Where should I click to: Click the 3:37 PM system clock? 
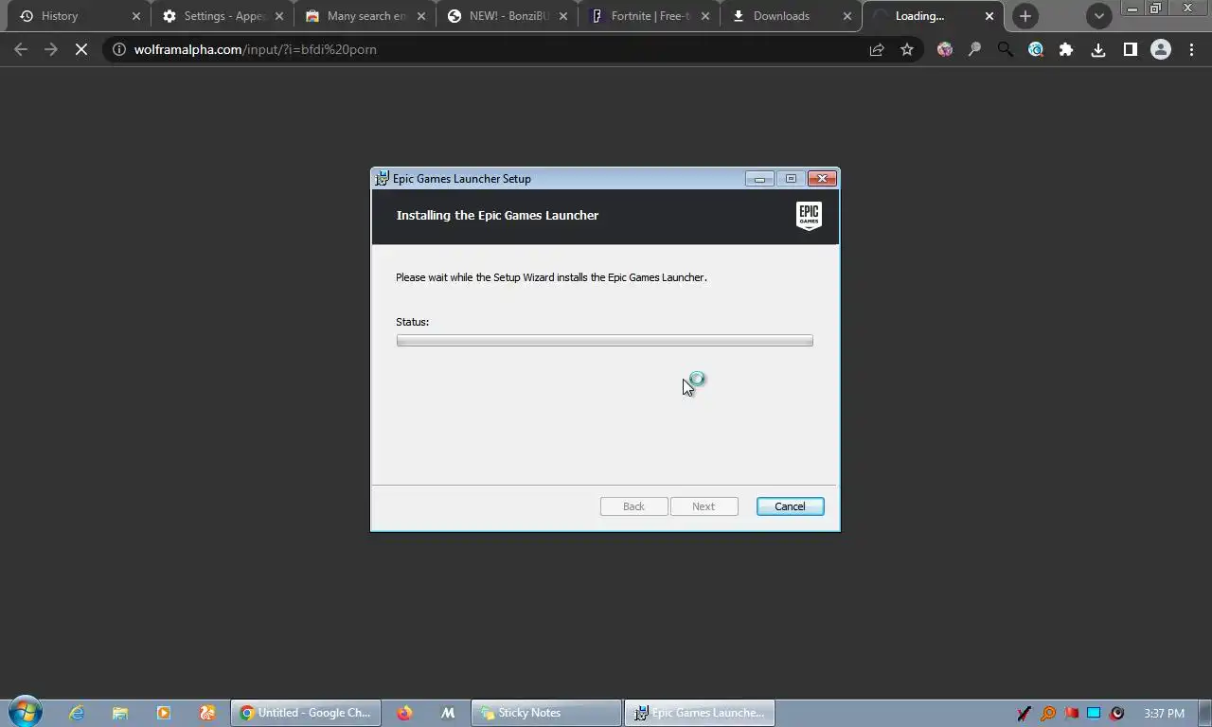pyautogui.click(x=1164, y=714)
